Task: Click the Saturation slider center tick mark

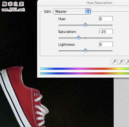Action: pyautogui.click(x=85, y=38)
